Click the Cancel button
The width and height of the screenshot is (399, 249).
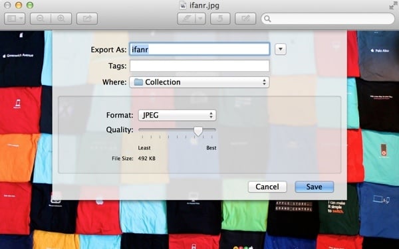click(x=267, y=187)
